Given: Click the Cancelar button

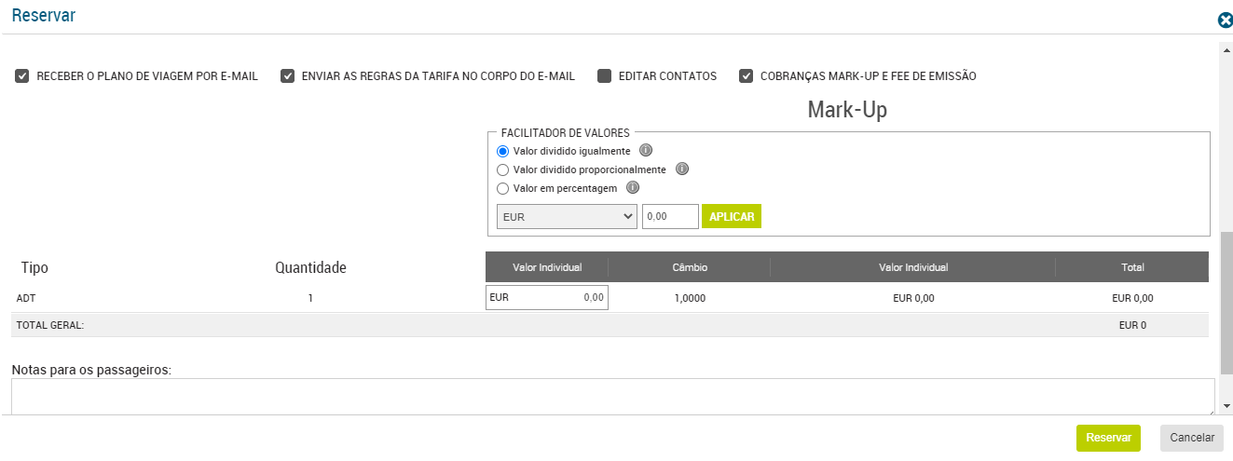Looking at the screenshot, I should [1192, 438].
